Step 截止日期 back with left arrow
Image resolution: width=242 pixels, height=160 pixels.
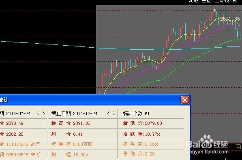108,114
